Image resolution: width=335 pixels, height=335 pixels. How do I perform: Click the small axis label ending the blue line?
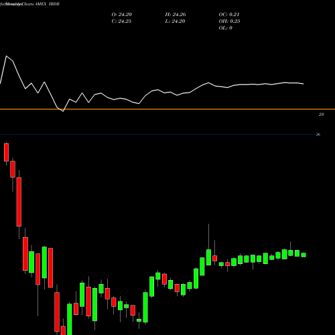318,135
